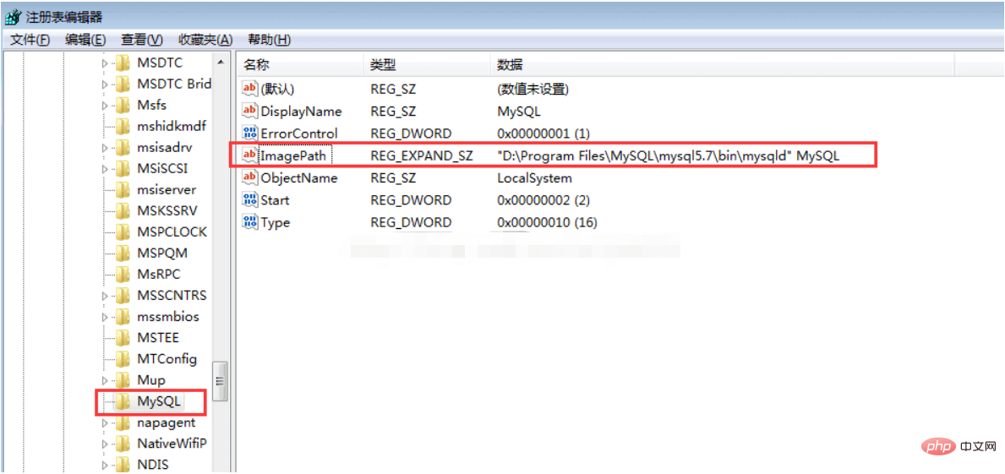Click the MSDTC folder icon

123,63
